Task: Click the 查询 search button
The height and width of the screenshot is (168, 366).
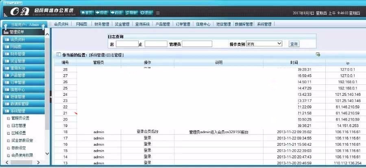Action: (294, 44)
